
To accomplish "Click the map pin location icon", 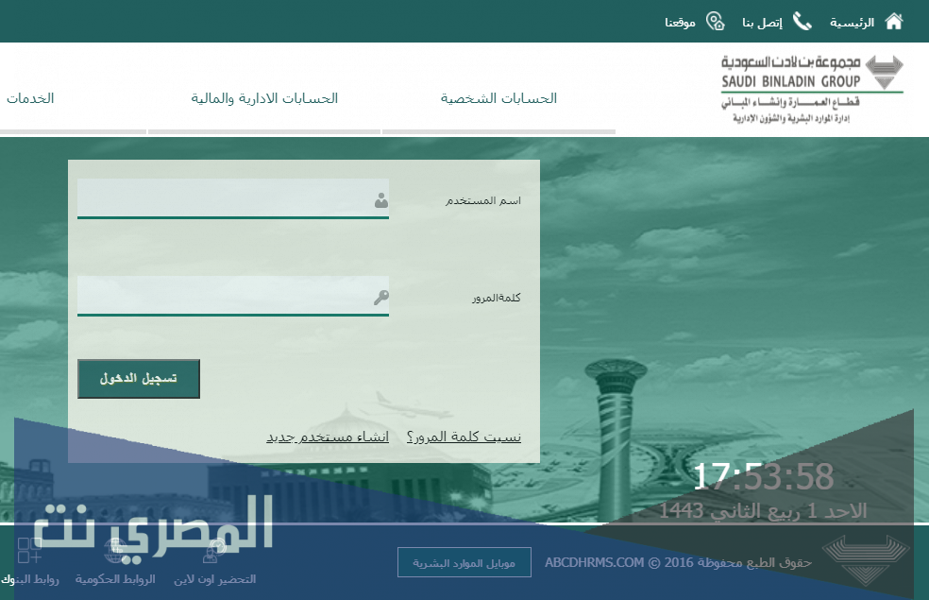I will (714, 21).
